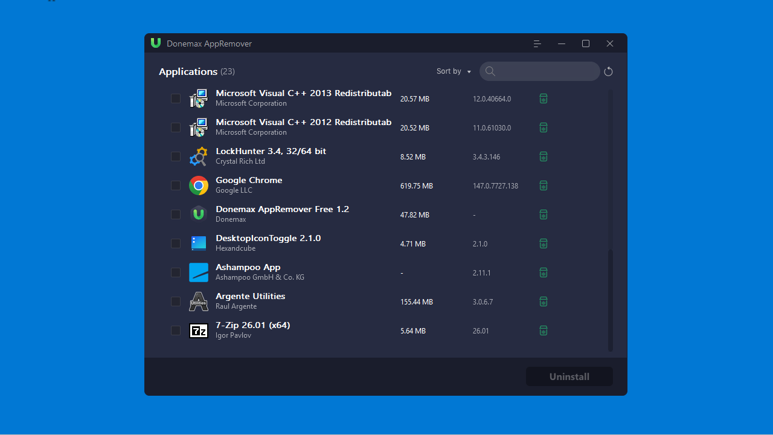The image size is (773, 435).
Task: Click the magnifier icon in search box
Action: click(490, 71)
